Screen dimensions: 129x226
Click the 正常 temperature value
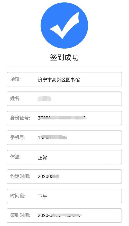click(x=42, y=157)
